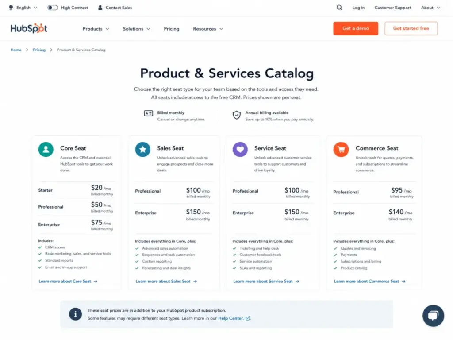Click the arrow after Learn more about Service Seat
Screen dimensions: 453x340
(297, 281)
